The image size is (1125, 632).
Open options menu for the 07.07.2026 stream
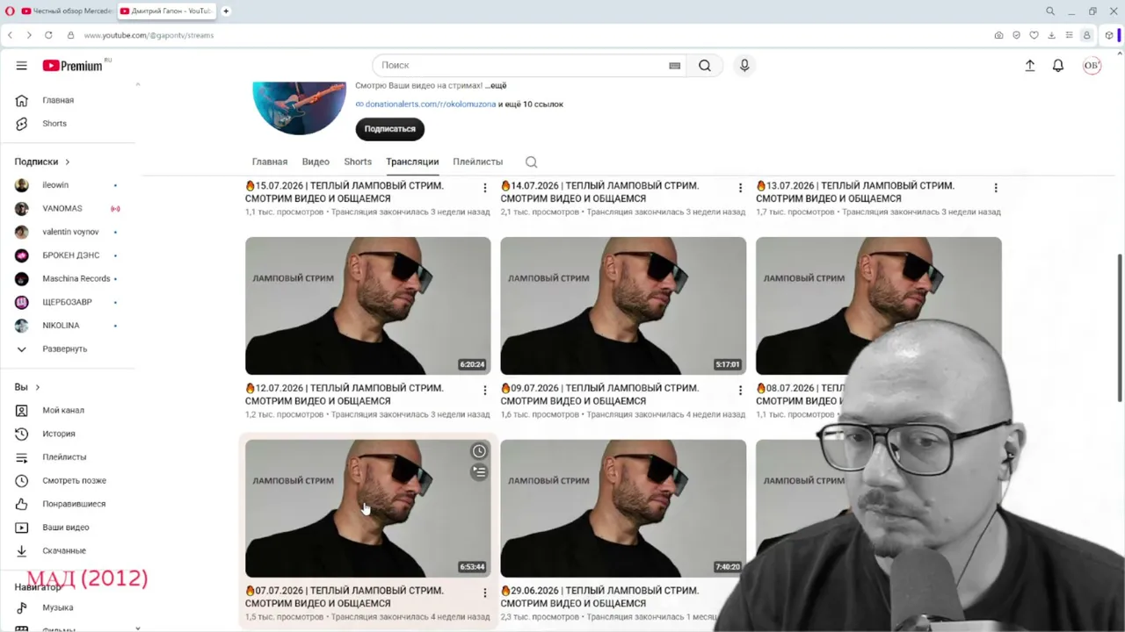[484, 592]
